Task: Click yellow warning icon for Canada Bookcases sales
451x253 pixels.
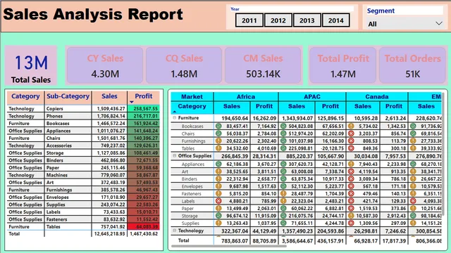Action: point(351,126)
